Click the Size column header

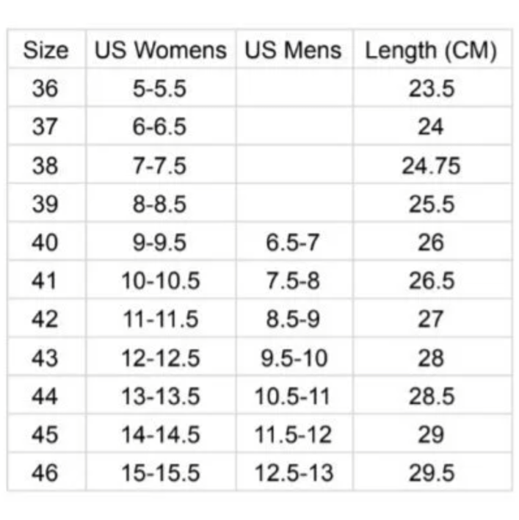click(x=46, y=51)
